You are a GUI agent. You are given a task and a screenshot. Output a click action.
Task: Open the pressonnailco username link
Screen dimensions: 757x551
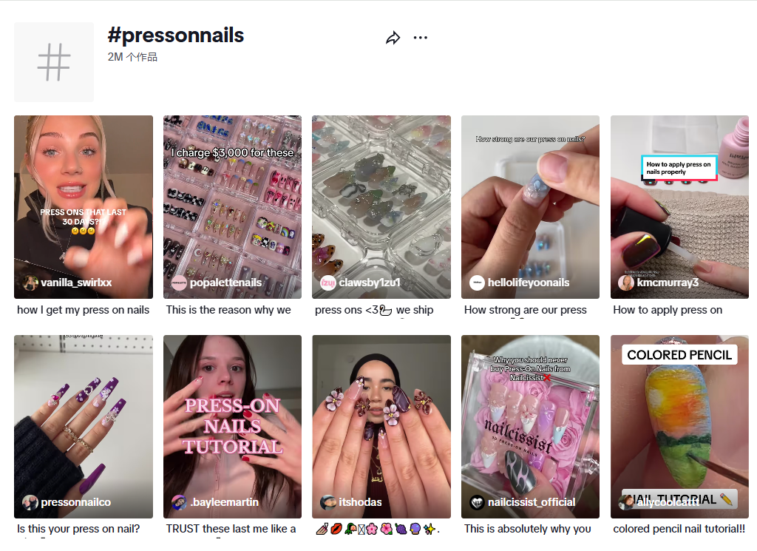point(75,502)
